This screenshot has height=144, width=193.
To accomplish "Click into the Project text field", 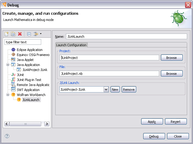I will (x=109, y=57).
